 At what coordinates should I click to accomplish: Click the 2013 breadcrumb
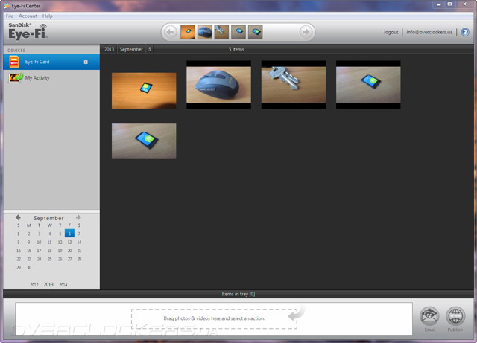click(110, 49)
